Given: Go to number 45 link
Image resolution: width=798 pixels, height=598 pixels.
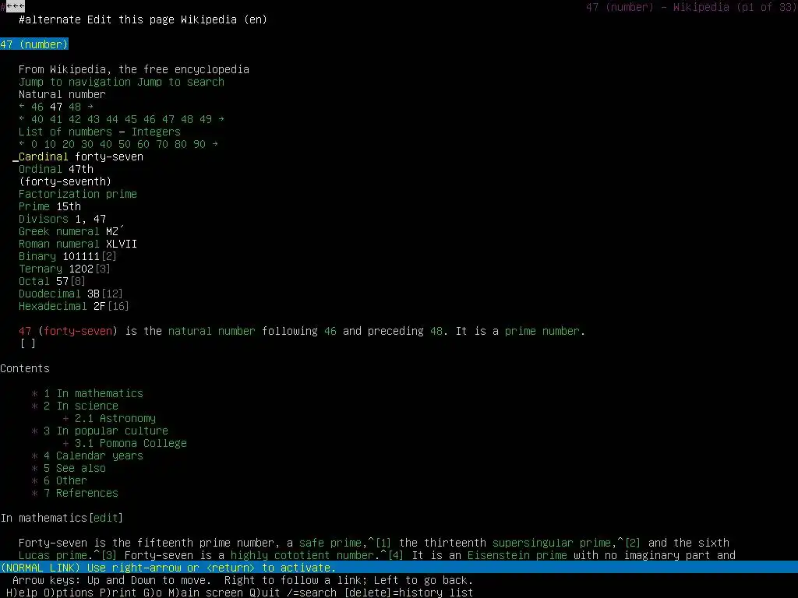Looking at the screenshot, I should (x=131, y=119).
